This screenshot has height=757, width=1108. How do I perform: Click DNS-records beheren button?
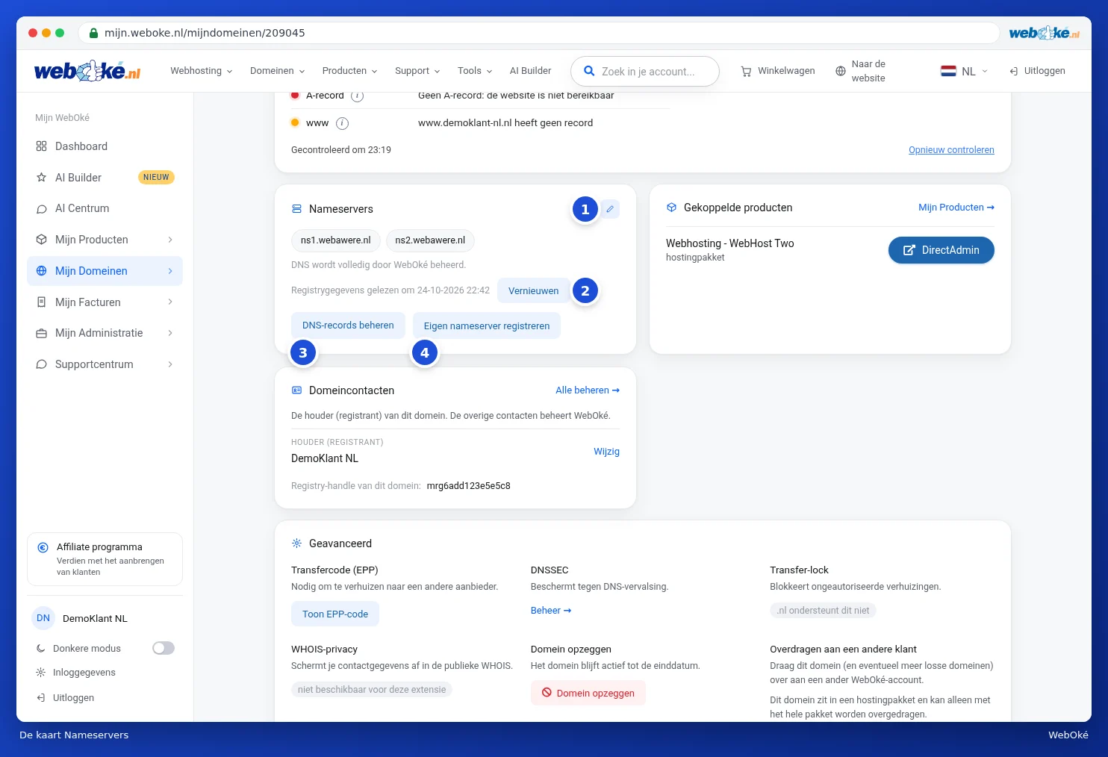point(348,325)
